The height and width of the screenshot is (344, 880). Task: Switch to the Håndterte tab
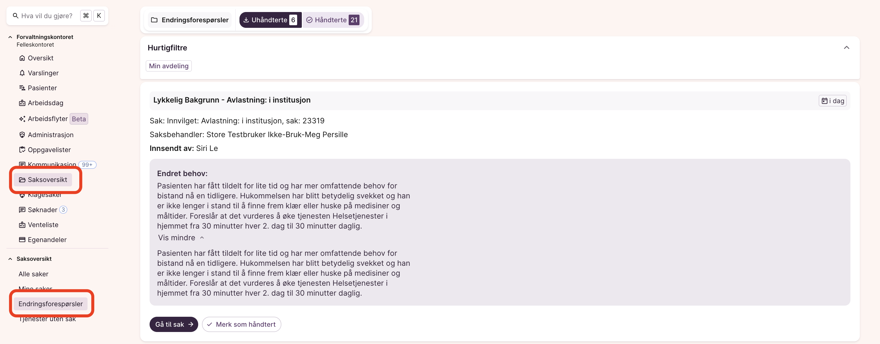[x=332, y=20]
